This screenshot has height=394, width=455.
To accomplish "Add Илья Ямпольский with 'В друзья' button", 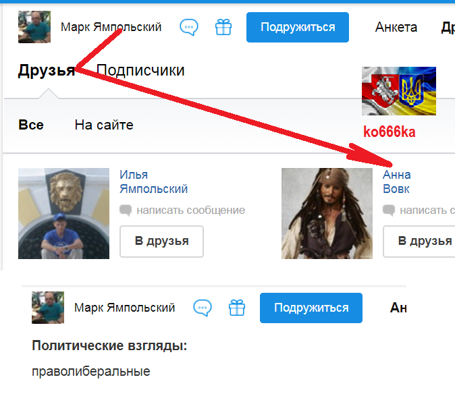I will [x=161, y=241].
